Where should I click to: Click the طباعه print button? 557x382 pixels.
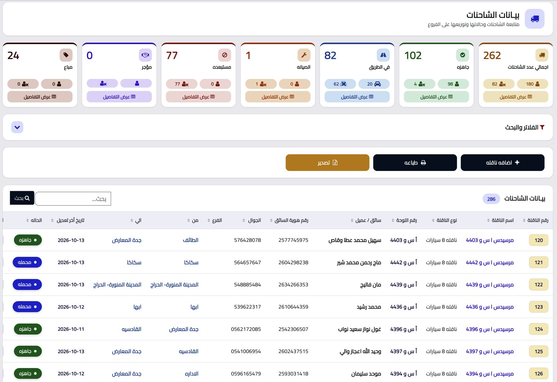(415, 163)
